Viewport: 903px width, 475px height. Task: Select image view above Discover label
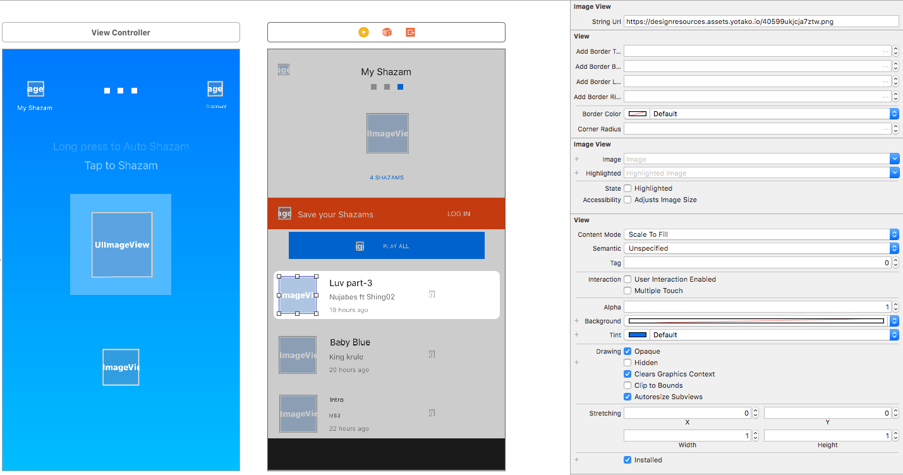pos(215,89)
